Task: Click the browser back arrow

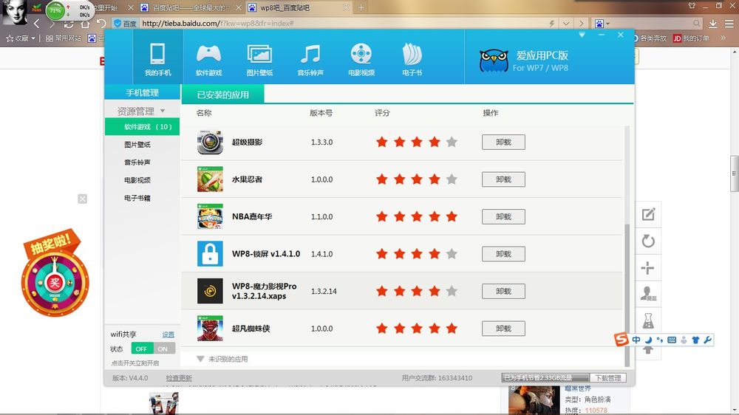Action: (37, 23)
